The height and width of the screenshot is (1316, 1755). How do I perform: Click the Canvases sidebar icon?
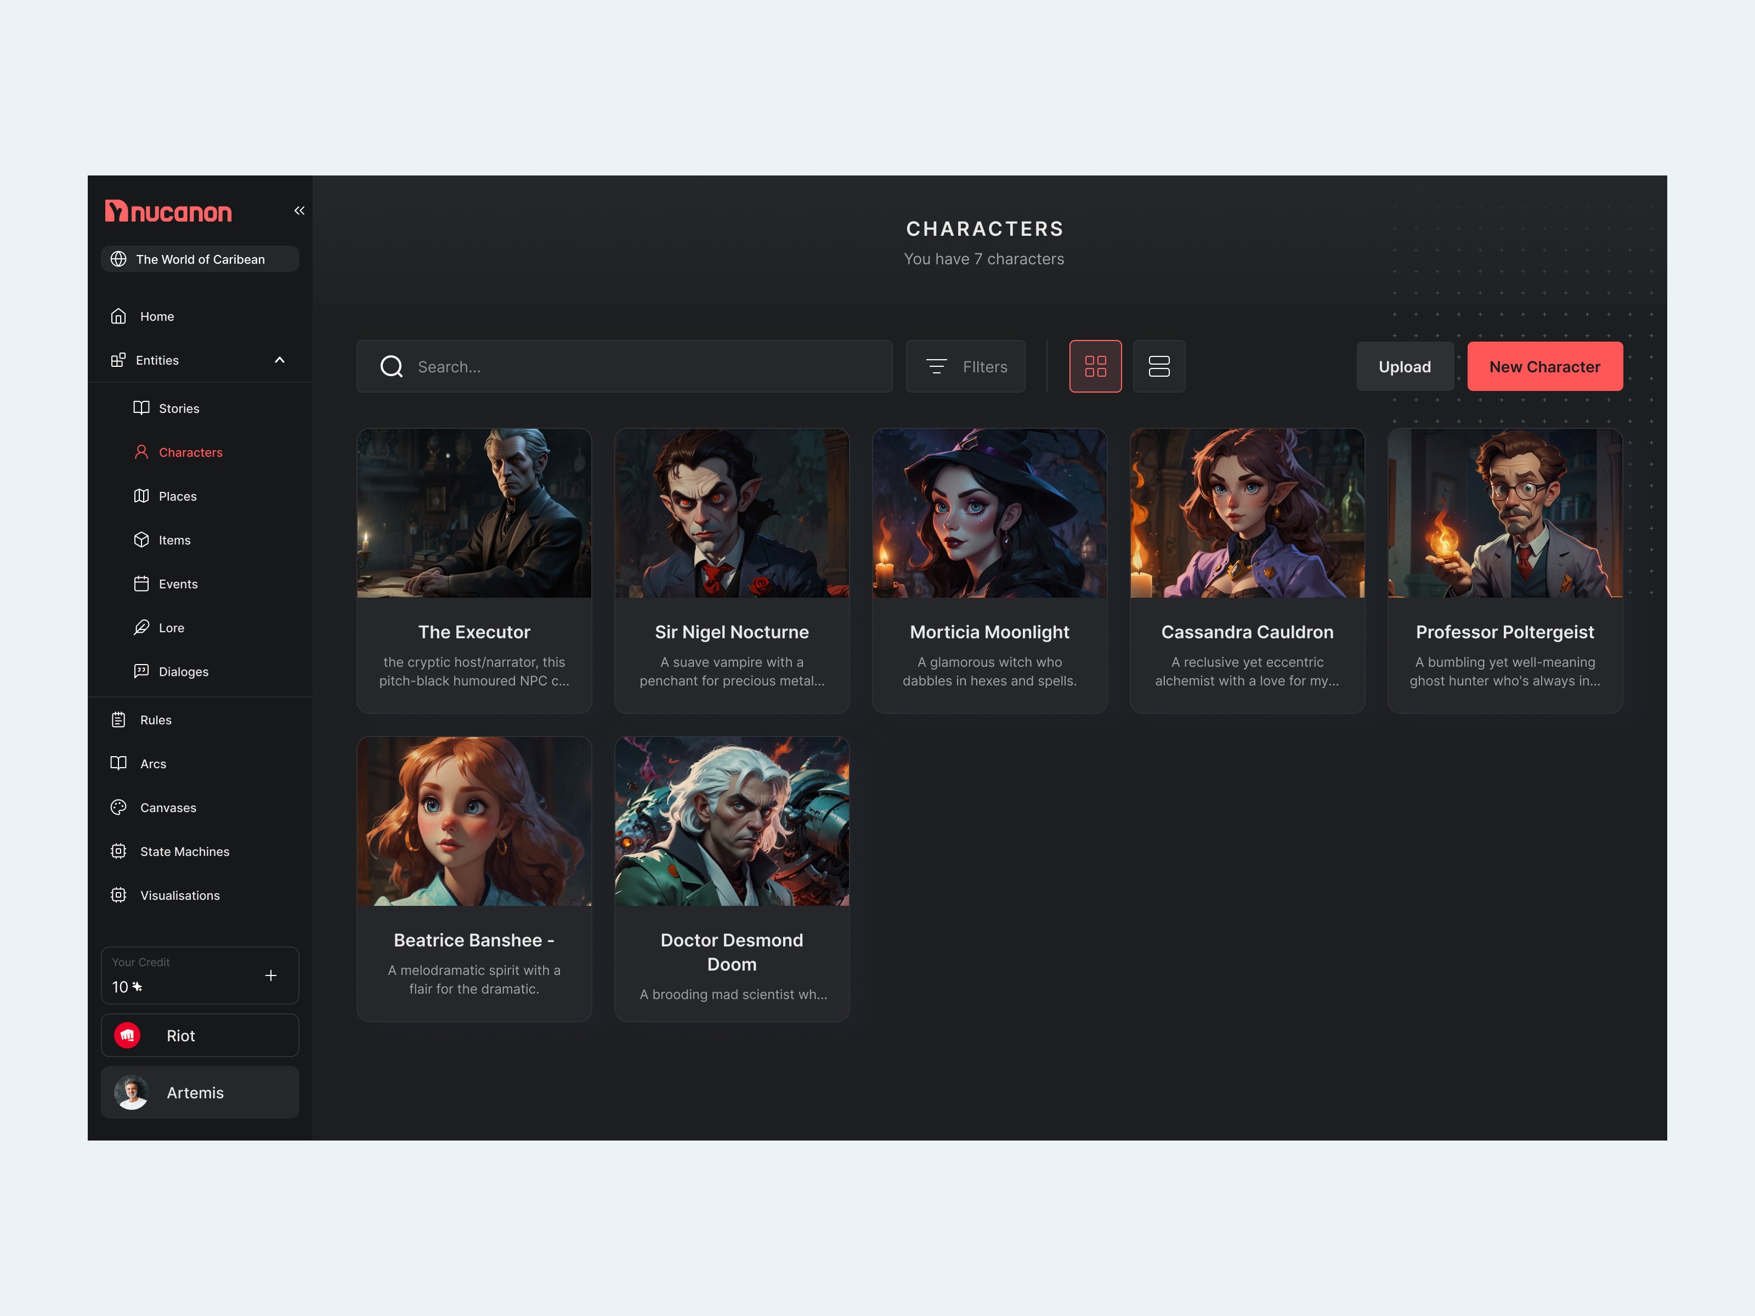[x=119, y=807]
